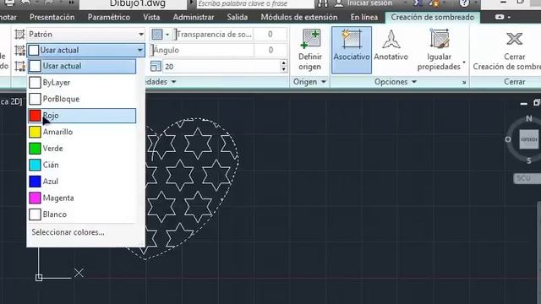Choose ByLayer color option

coord(82,83)
